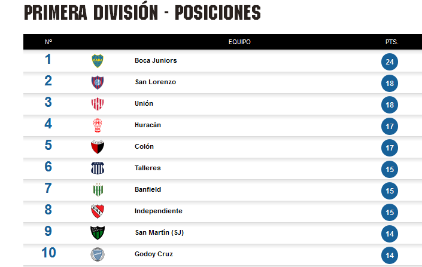Open the Boca Juniors team name
The image size is (422, 267).
pos(156,60)
